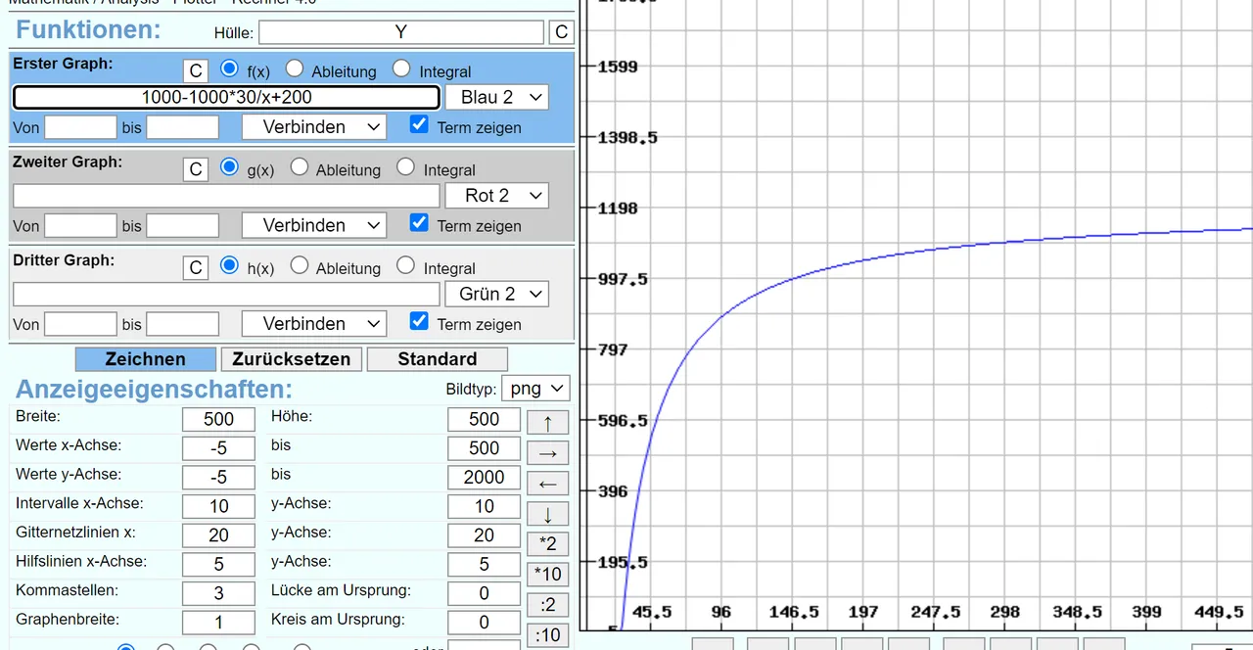Viewport: 1253px width, 650px height.
Task: Open Verbinden dropdown of Dritter Graph
Action: 314,324
